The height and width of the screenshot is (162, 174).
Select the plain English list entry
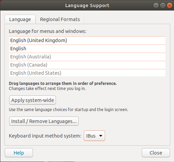tap(87, 49)
